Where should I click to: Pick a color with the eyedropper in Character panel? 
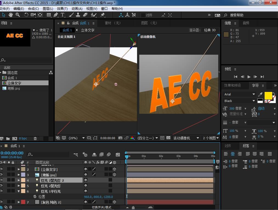(x=260, y=94)
